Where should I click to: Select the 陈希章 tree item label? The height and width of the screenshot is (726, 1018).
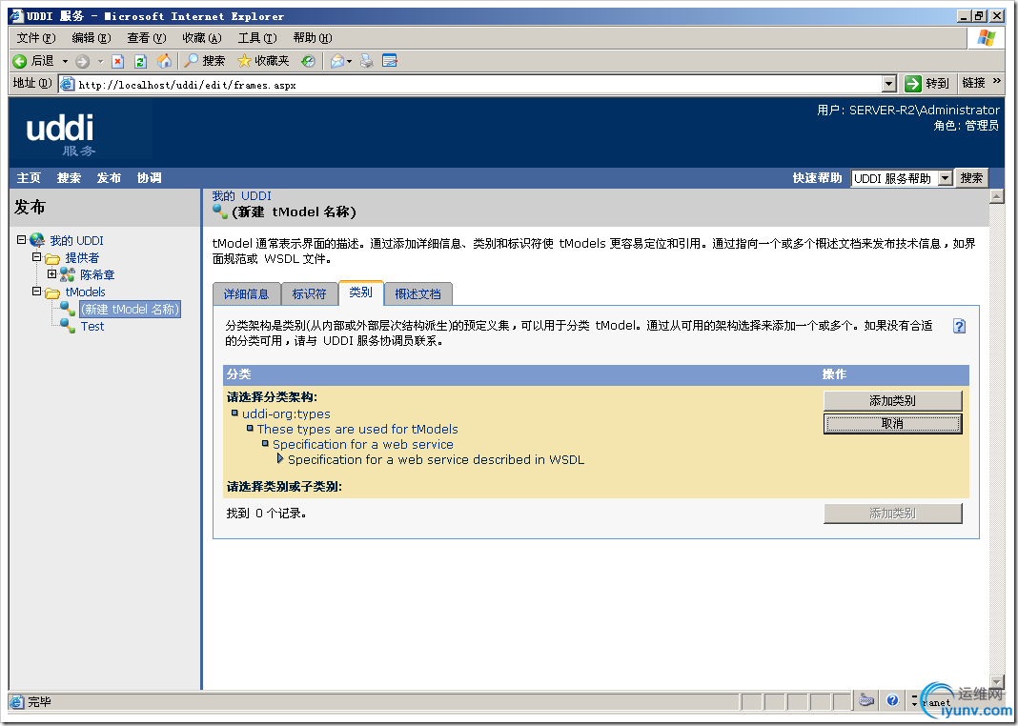tap(97, 275)
